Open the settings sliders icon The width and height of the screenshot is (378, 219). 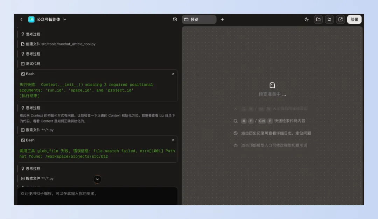pos(329,20)
